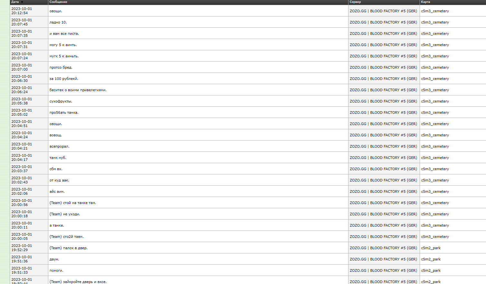The width and height of the screenshot is (486, 284).
Task: Open the server link in the 'помоги.' row
Action: tap(383, 270)
